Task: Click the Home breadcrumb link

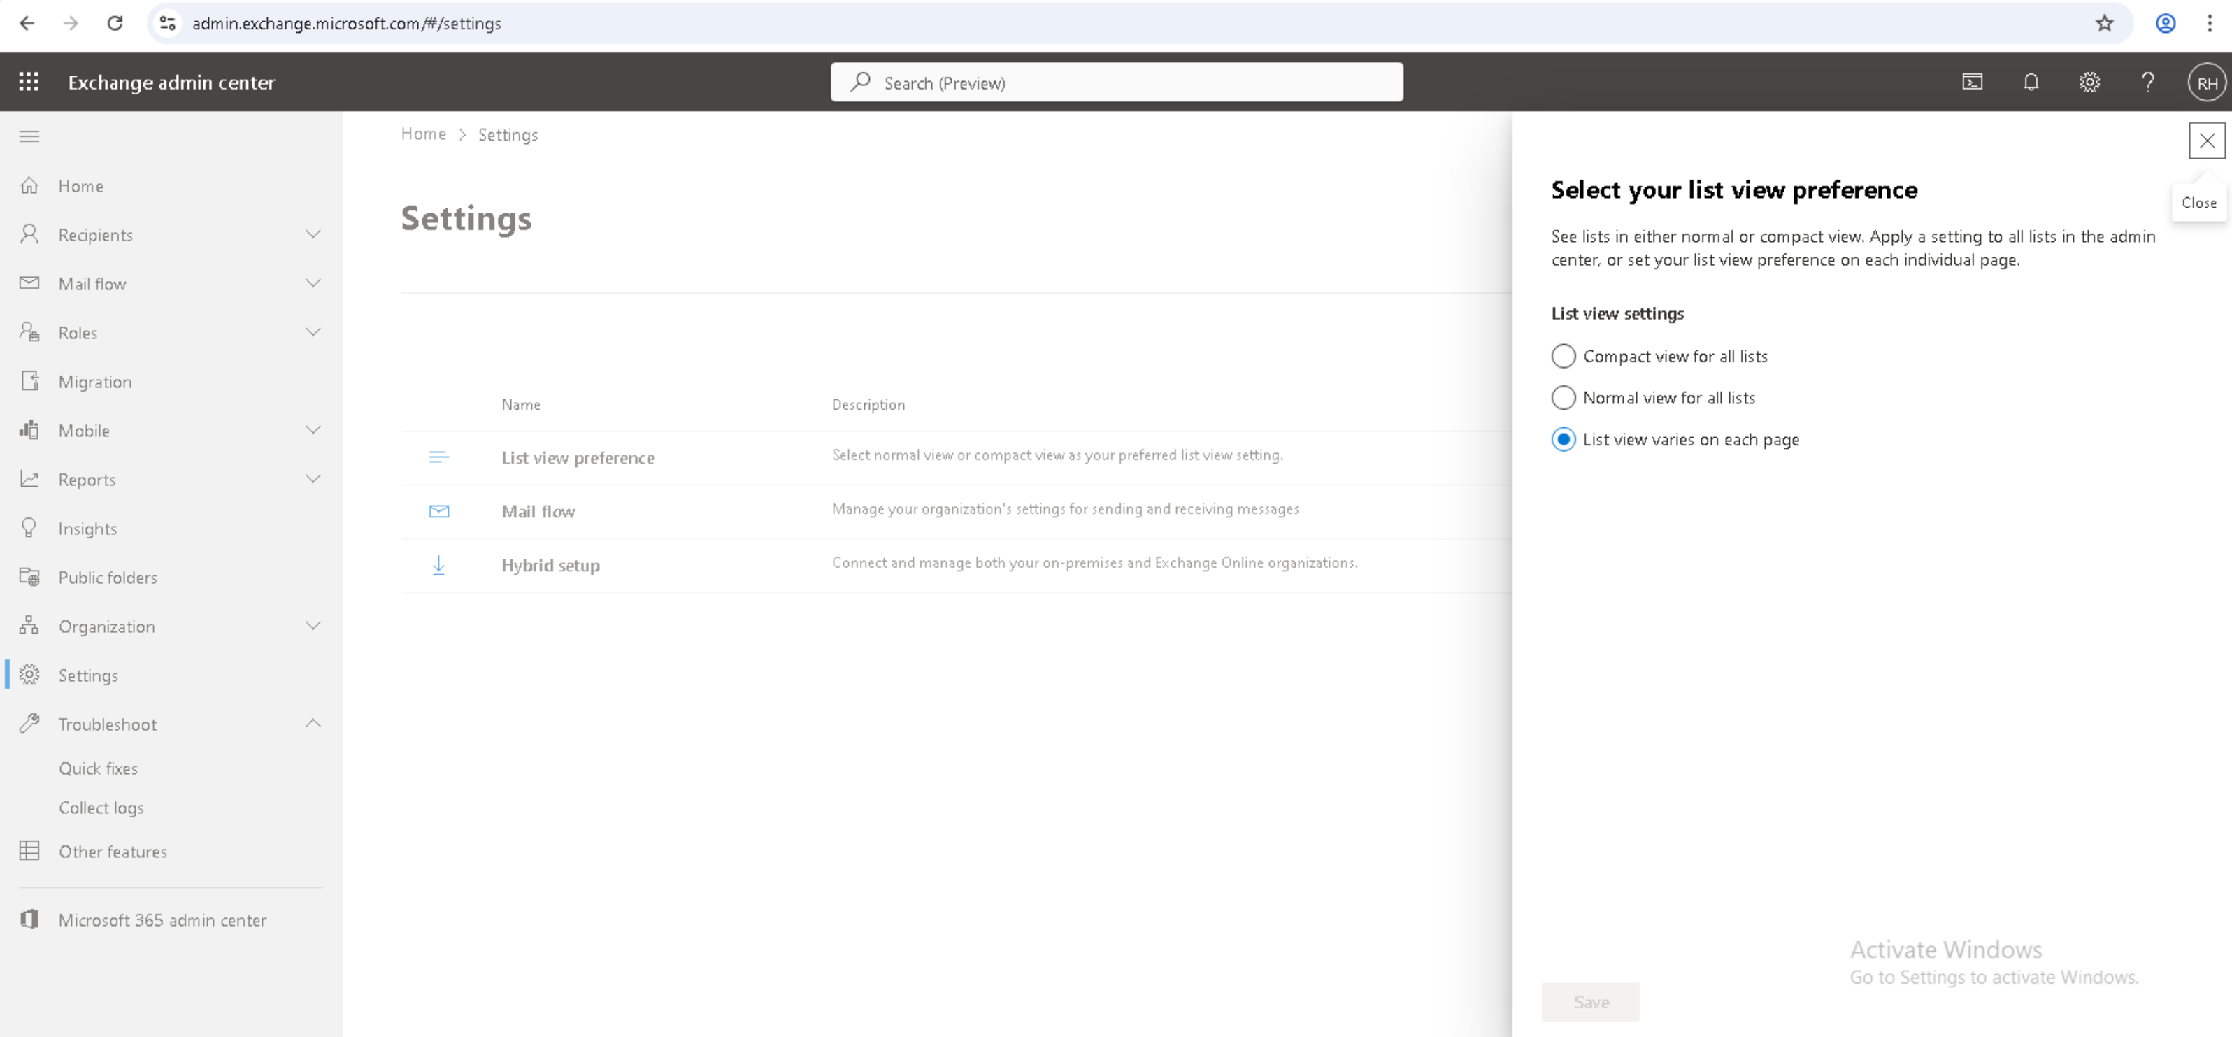Action: click(x=423, y=134)
